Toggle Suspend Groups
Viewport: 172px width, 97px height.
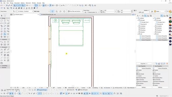(42, 90)
